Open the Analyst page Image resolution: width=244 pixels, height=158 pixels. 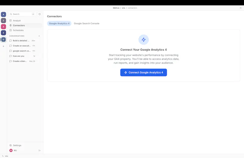click(25, 20)
